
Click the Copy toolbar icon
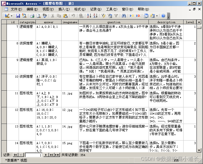tap(59, 16)
